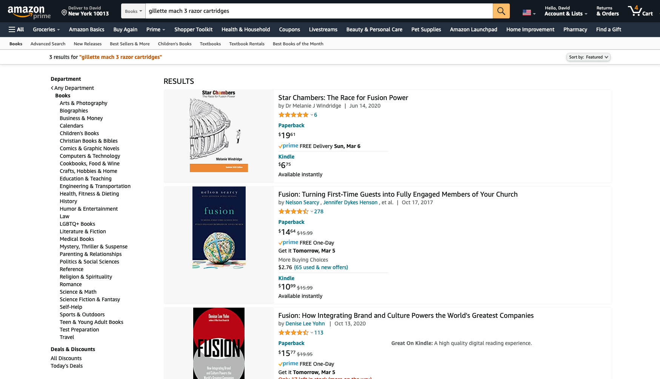The width and height of the screenshot is (660, 379).
Task: Click the delivery location pin icon
Action: [64, 13]
